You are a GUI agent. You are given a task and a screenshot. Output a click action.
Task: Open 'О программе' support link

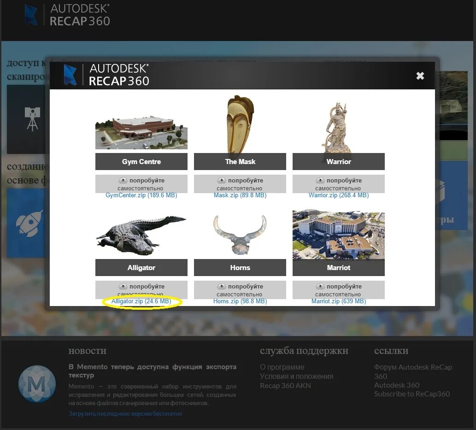pos(282,367)
